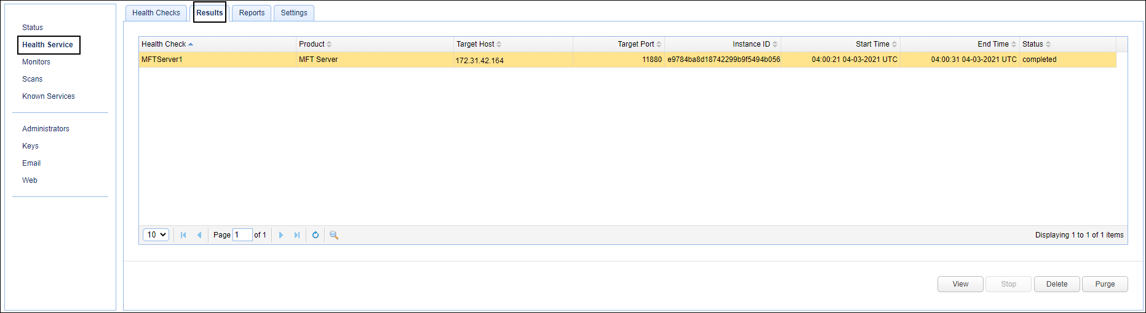The height and width of the screenshot is (313, 1146).
Task: Sort results by Start Time column
Action: click(872, 44)
